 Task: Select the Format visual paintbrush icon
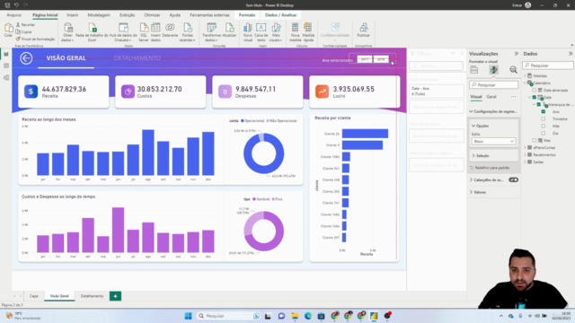click(x=493, y=70)
